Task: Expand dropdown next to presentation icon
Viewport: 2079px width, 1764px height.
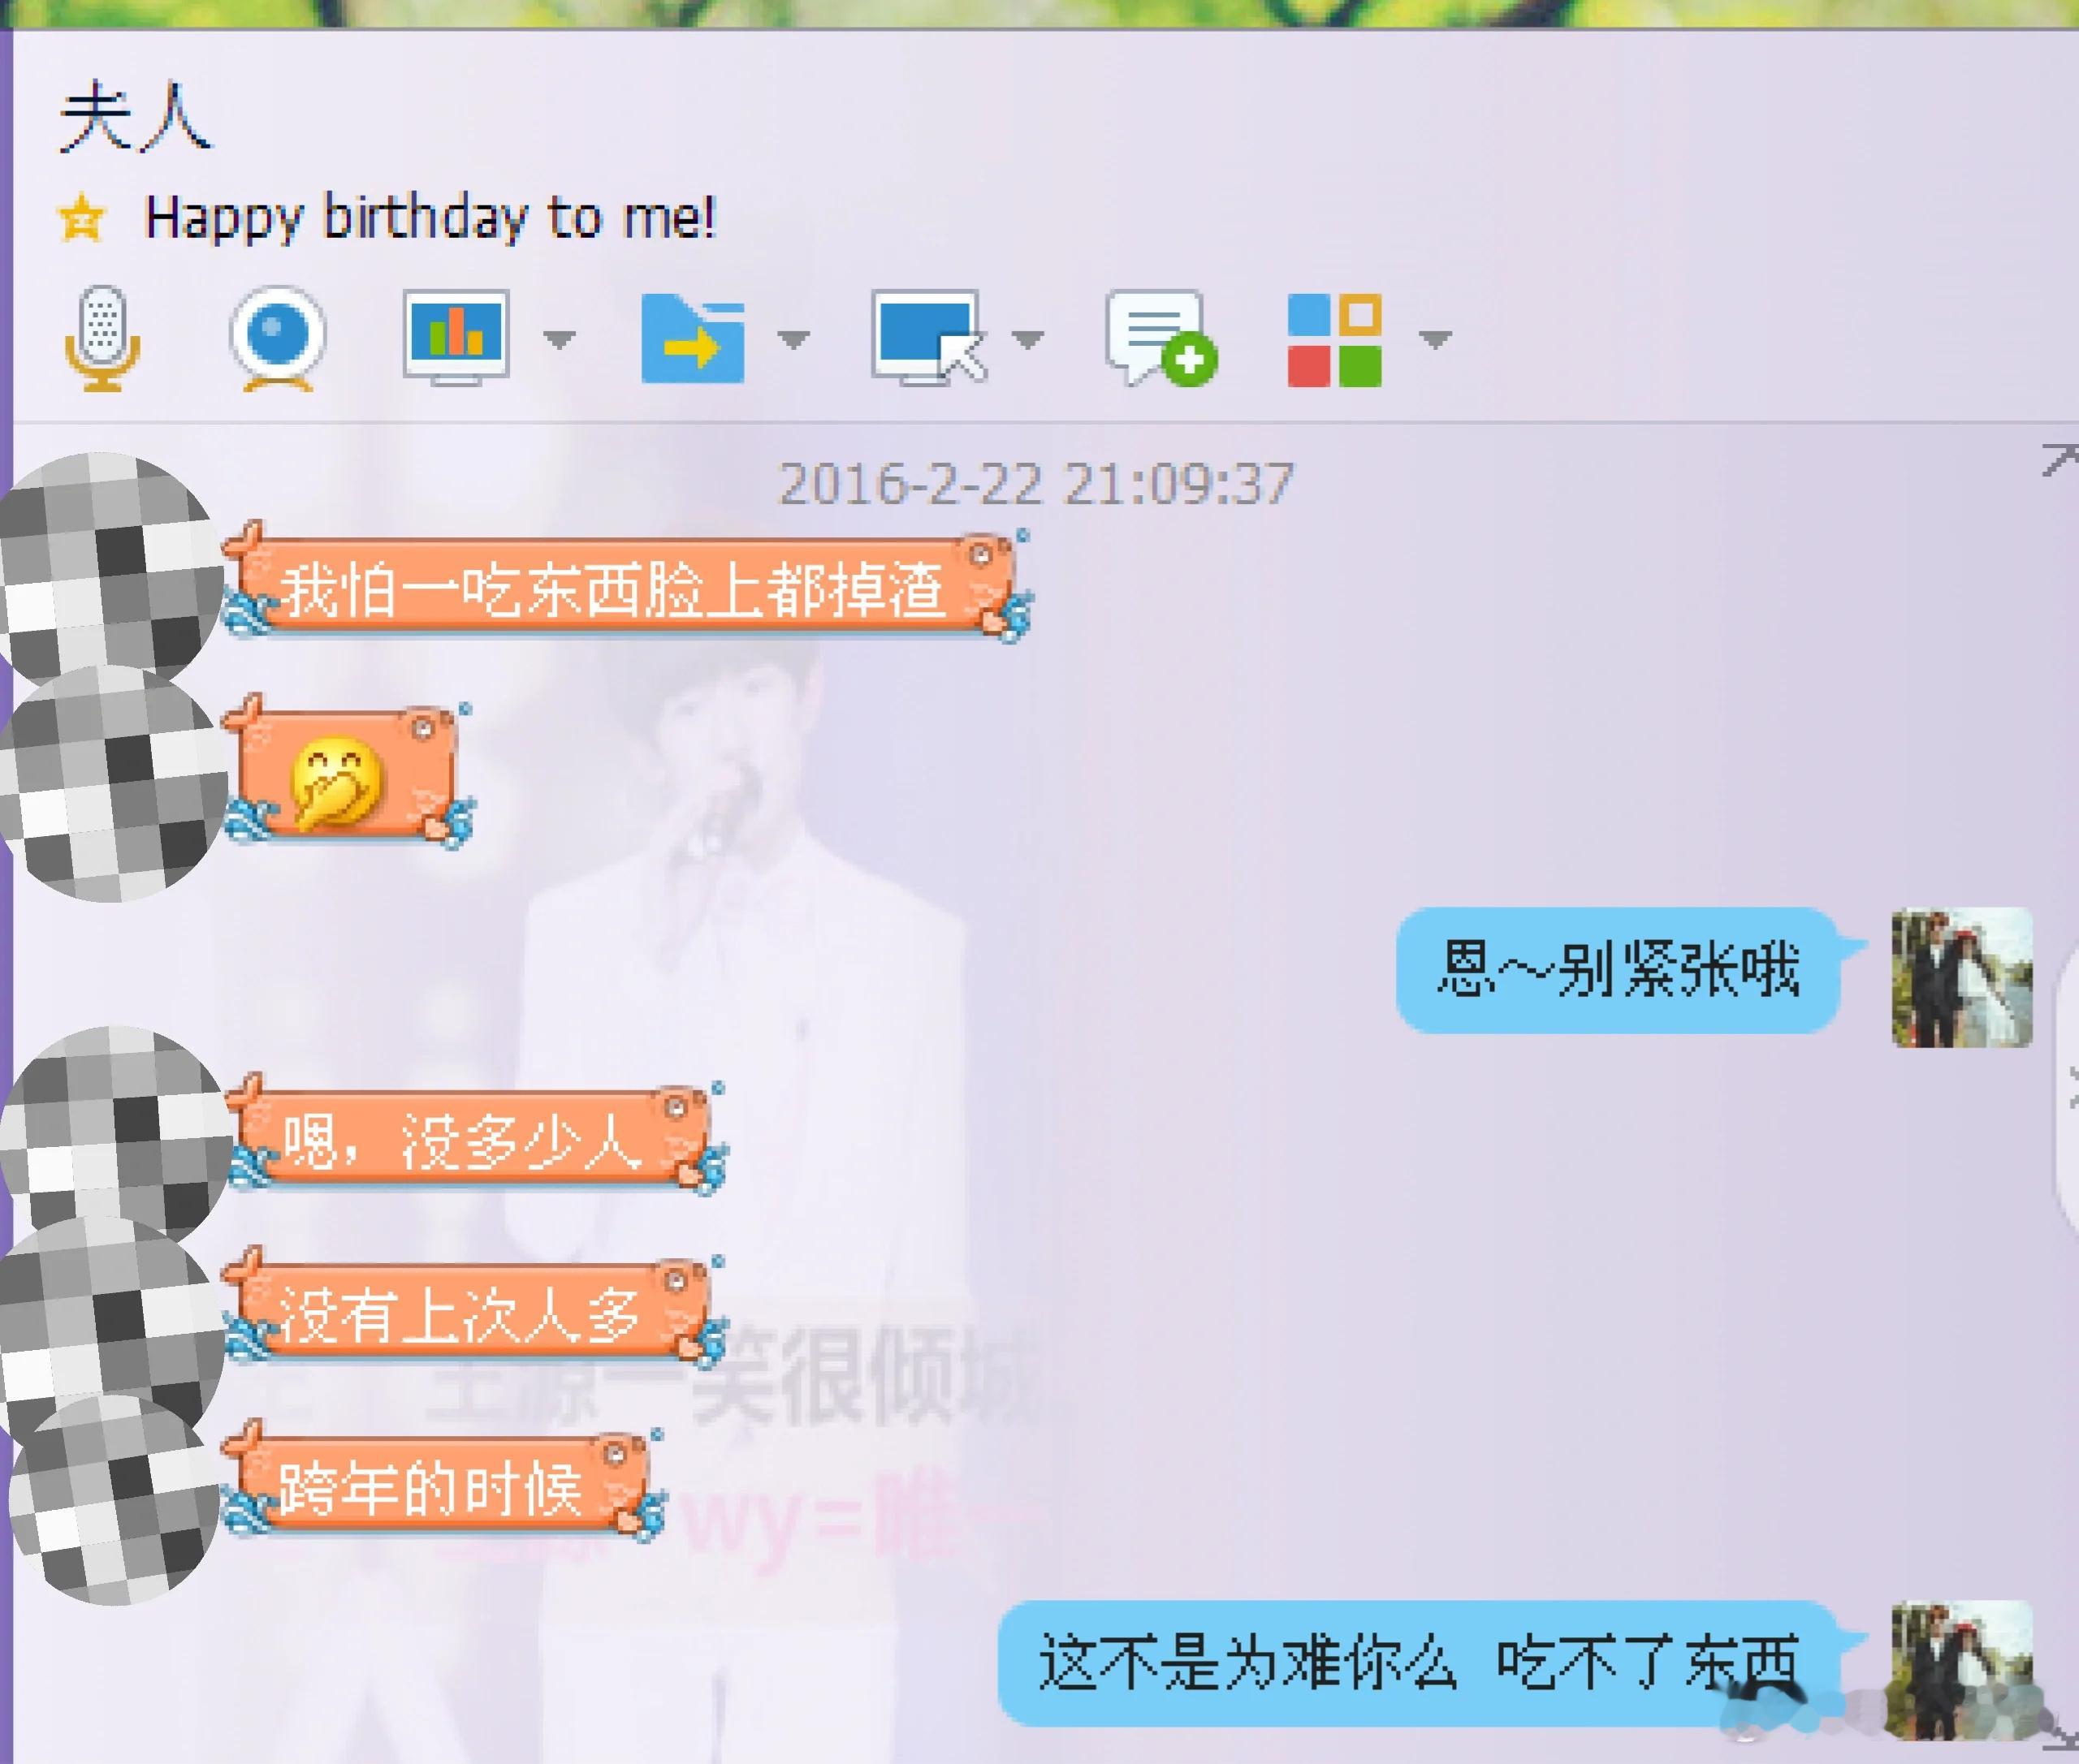Action: pyautogui.click(x=560, y=340)
